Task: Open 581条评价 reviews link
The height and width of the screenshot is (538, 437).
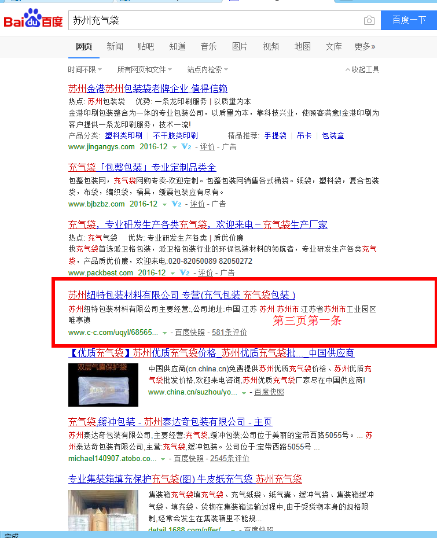Action: (x=229, y=333)
